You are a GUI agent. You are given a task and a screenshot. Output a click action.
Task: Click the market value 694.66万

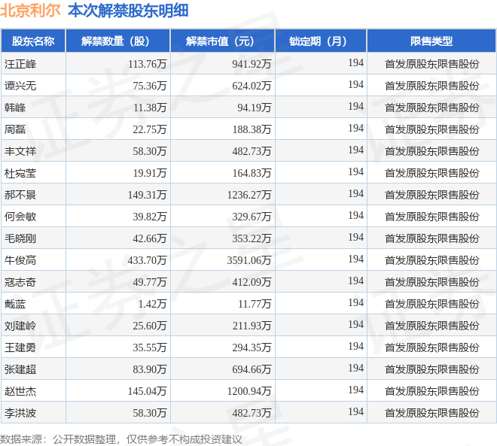coord(252,369)
